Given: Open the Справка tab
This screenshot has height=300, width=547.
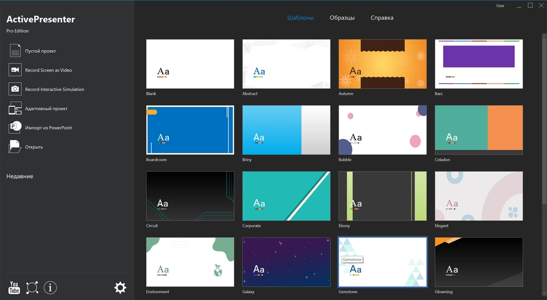Looking at the screenshot, I should pyautogui.click(x=382, y=18).
